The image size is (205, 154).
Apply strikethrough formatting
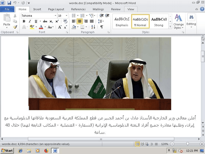pyautogui.click(x=45, y=21)
